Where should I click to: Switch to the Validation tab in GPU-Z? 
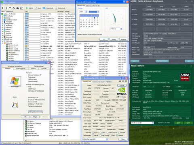(108, 82)
